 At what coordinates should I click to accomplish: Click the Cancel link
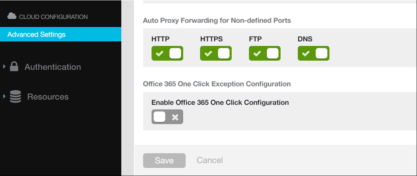[x=210, y=160]
